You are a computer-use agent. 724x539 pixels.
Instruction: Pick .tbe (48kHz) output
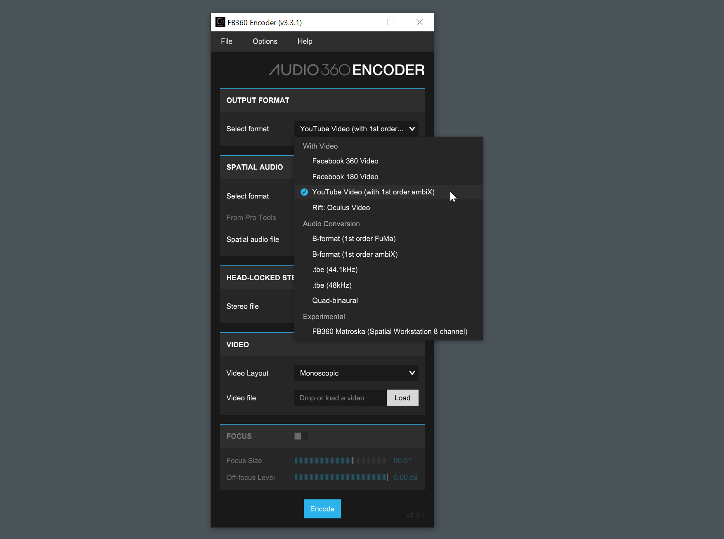[388, 285]
